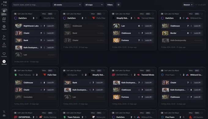Click the Other tag on Five Fears vs All Gamers
208x119 pixels.
(x=191, y=113)
